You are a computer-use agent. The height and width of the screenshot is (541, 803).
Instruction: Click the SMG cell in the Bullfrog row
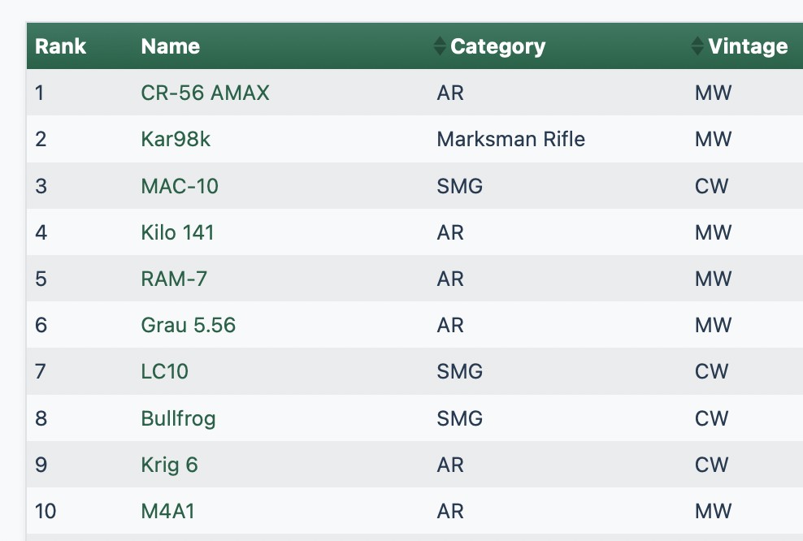459,418
